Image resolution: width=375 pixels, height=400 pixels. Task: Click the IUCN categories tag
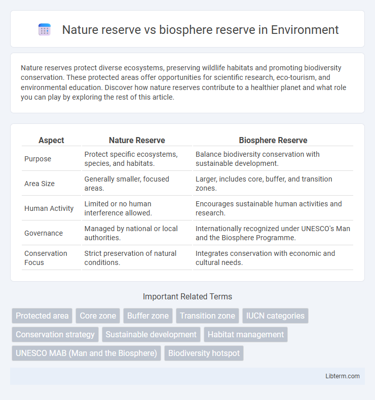pos(275,316)
